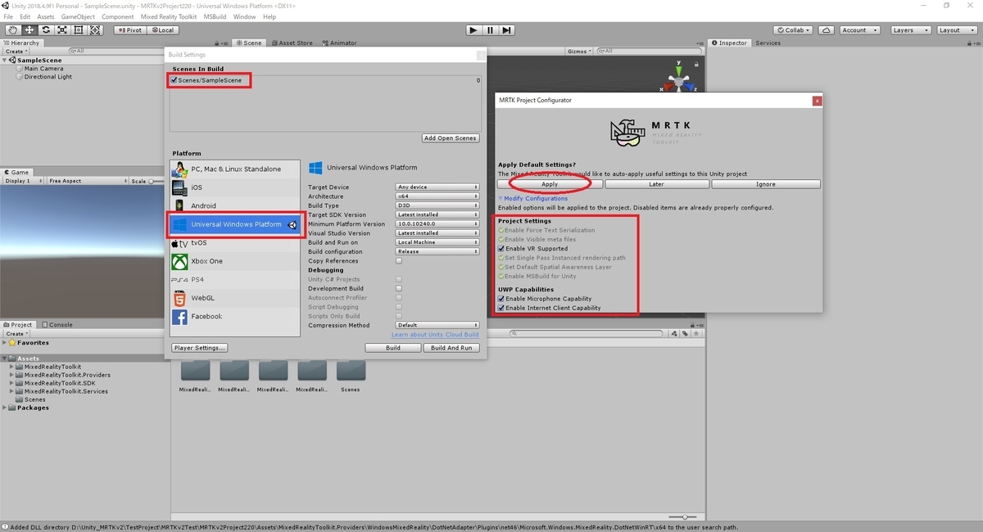Open the Component menu

118,16
